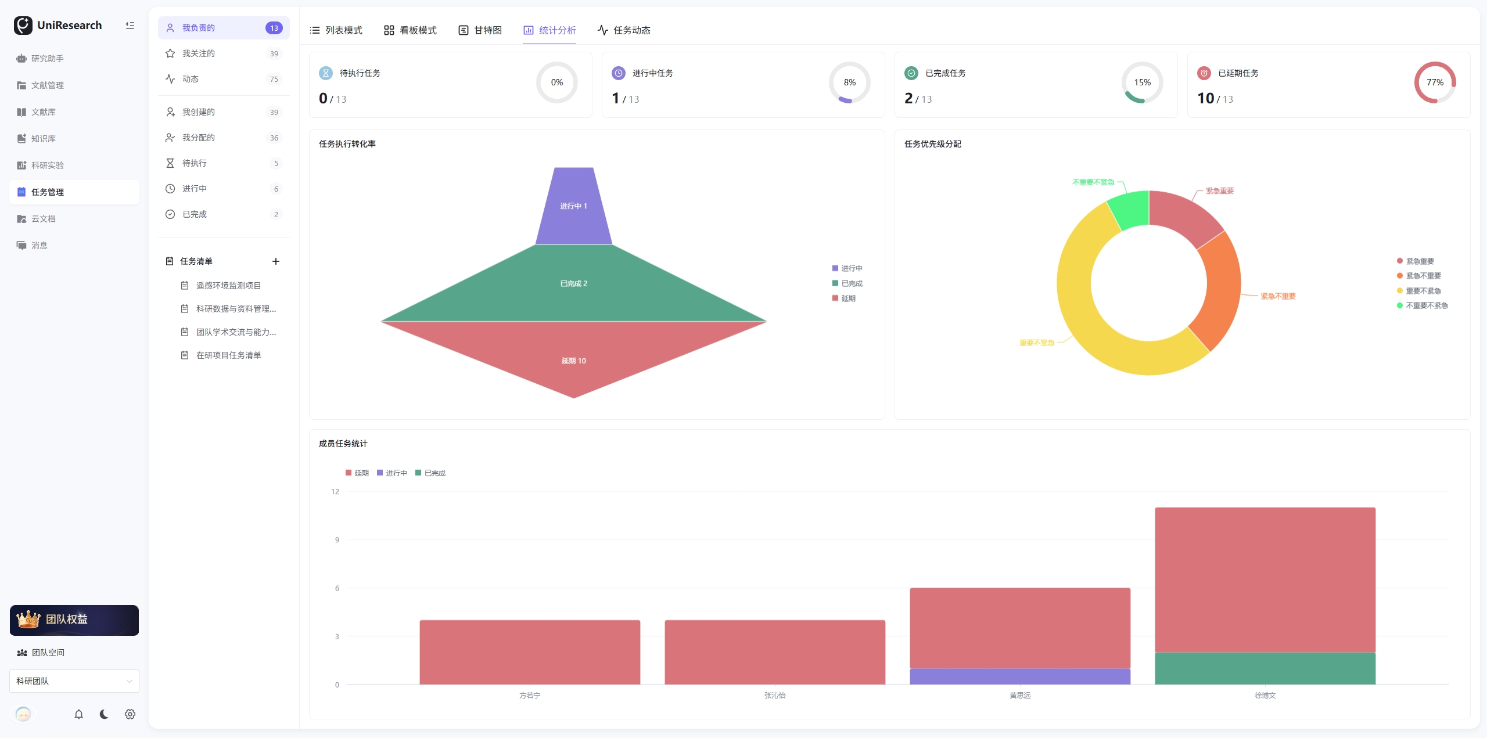The width and height of the screenshot is (1487, 738).
Task: Toggle 进行中 in funnel legend
Action: 847,268
